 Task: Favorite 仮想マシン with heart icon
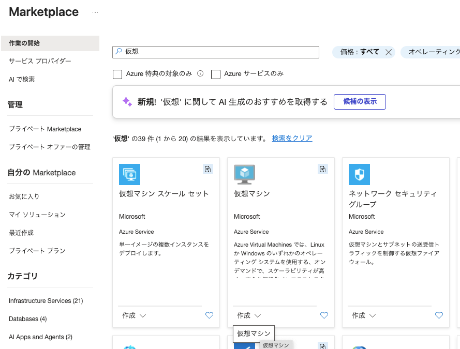tap(324, 315)
